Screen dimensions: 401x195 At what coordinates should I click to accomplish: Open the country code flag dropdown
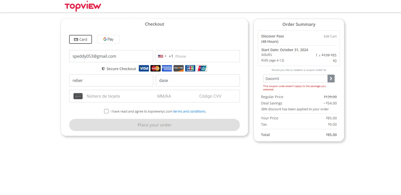coord(162,56)
